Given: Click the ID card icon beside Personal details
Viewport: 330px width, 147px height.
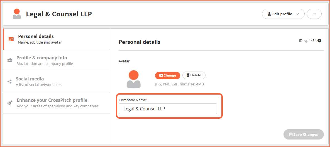Looking at the screenshot, I should [x=11, y=39].
